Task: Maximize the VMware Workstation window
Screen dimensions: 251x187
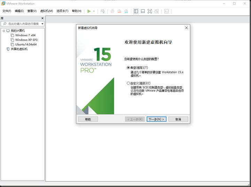Action: [x=234, y=3]
